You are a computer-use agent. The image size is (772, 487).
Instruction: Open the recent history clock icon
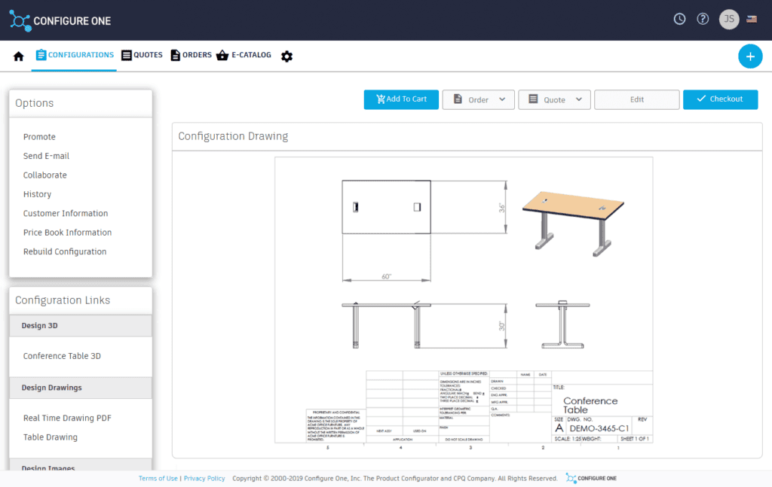[x=679, y=19]
